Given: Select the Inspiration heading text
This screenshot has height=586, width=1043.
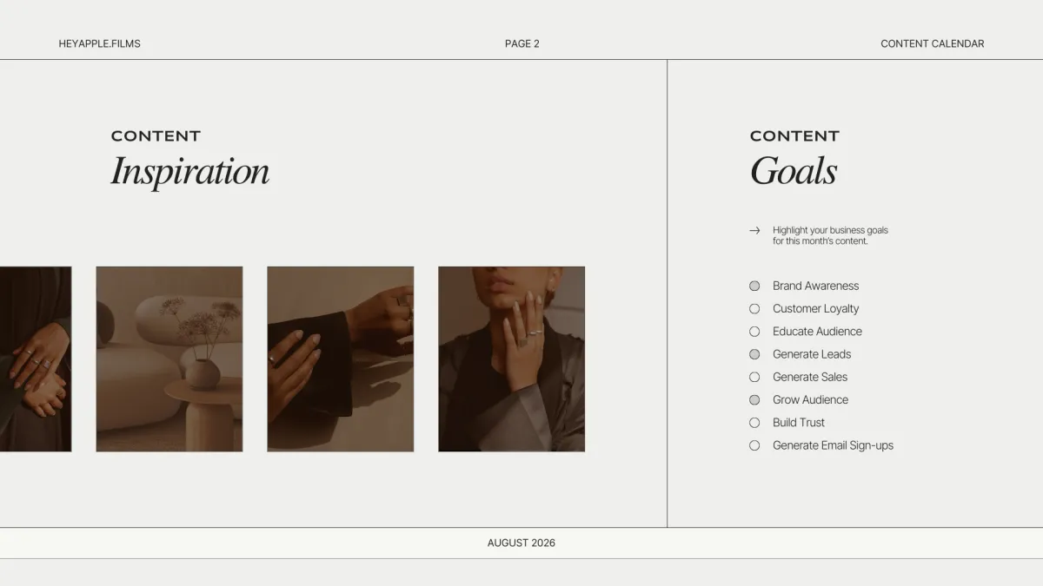Looking at the screenshot, I should click(190, 171).
